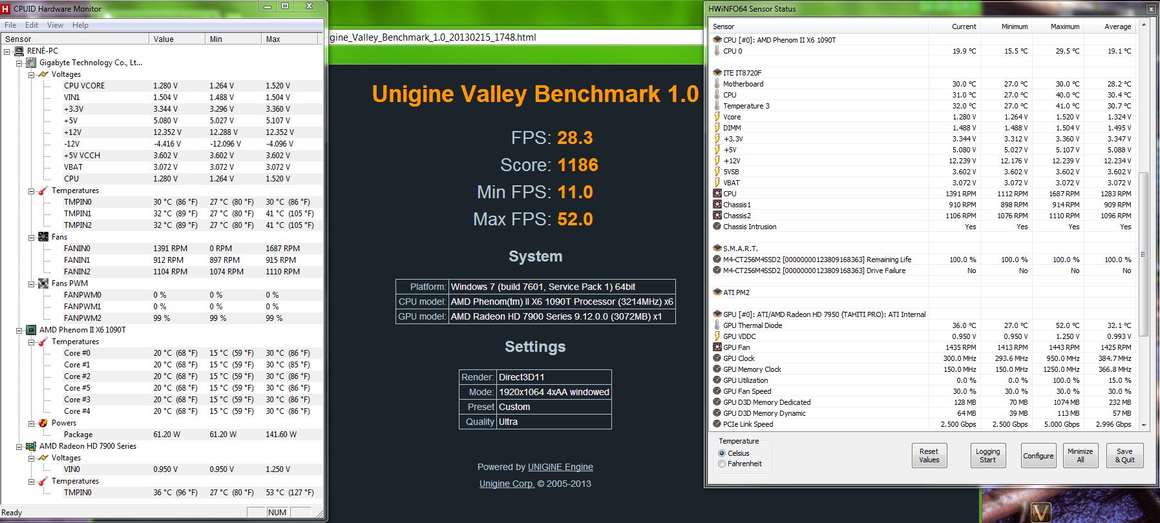Open Configure in HWiNFO64
This screenshot has width=1160, height=523.
[1039, 456]
